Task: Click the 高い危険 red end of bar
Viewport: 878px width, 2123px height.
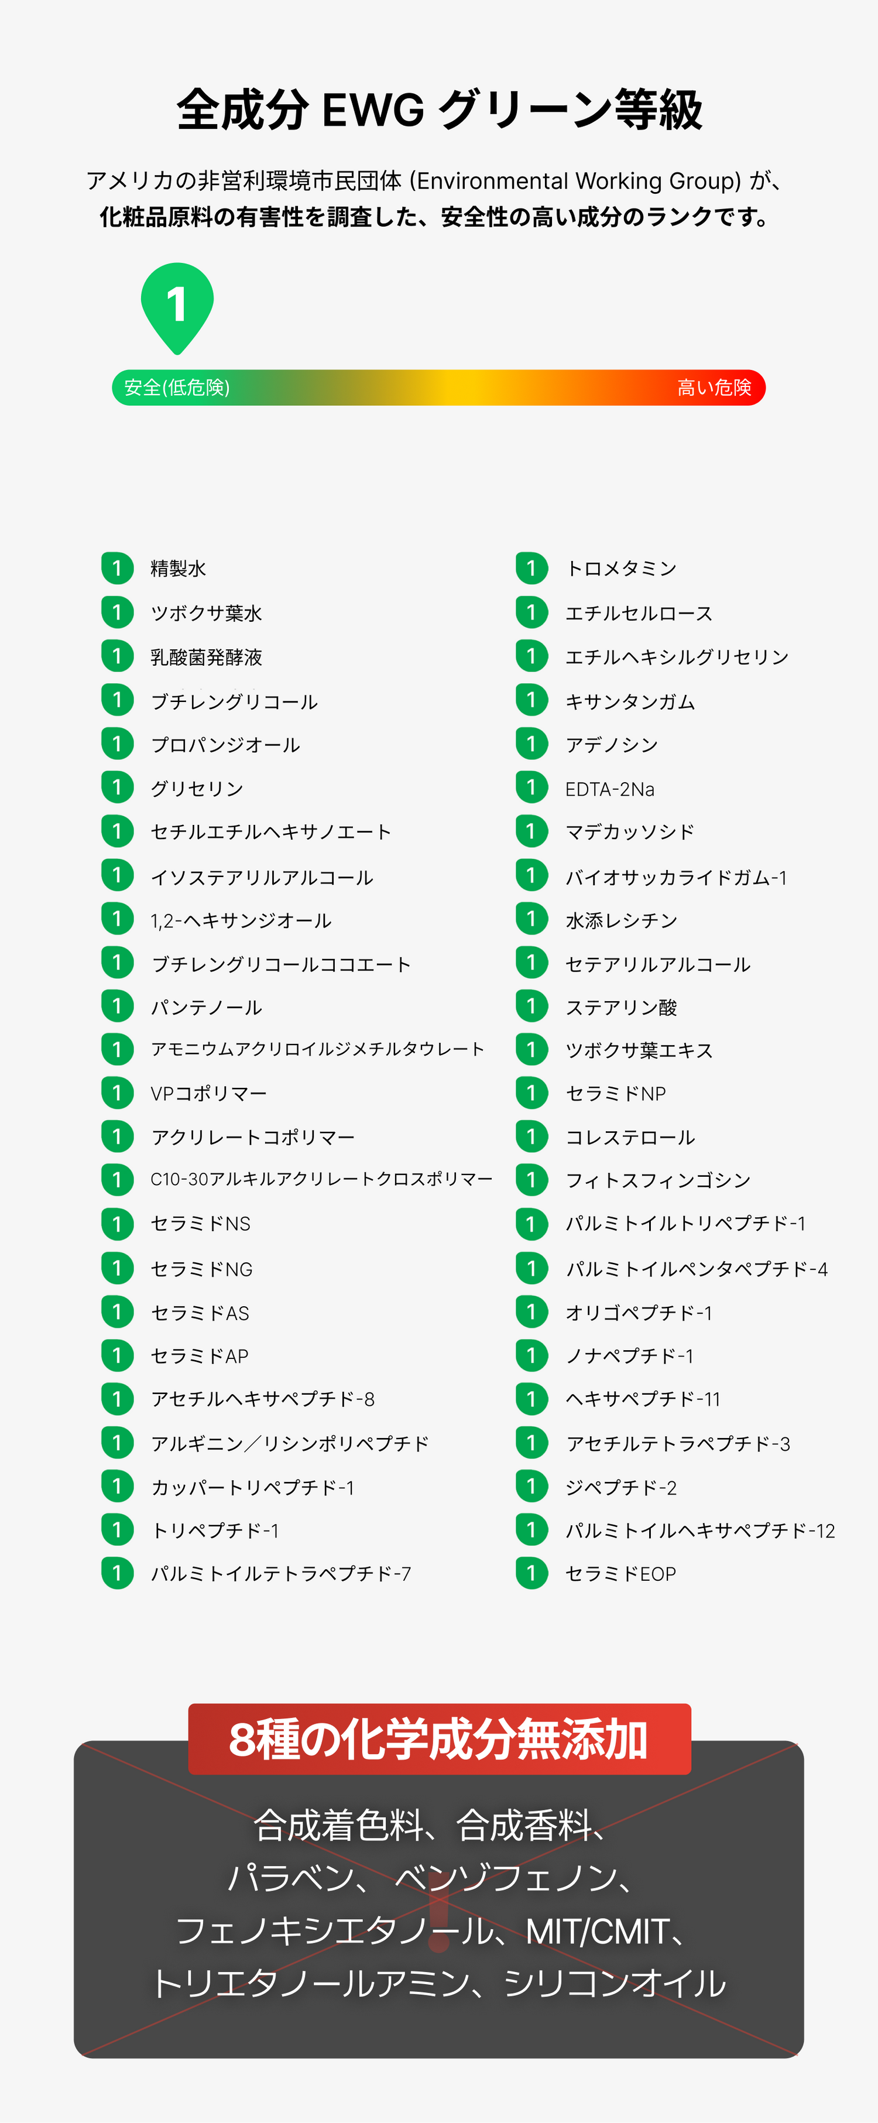Action: coord(714,388)
